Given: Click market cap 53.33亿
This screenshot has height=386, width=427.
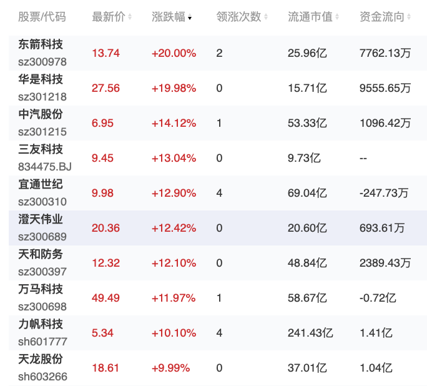Looking at the screenshot, I should pyautogui.click(x=307, y=123).
